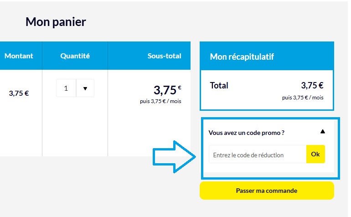Click the quantity value 1 box
Viewport: 351px width, 217px height.
coord(66,88)
